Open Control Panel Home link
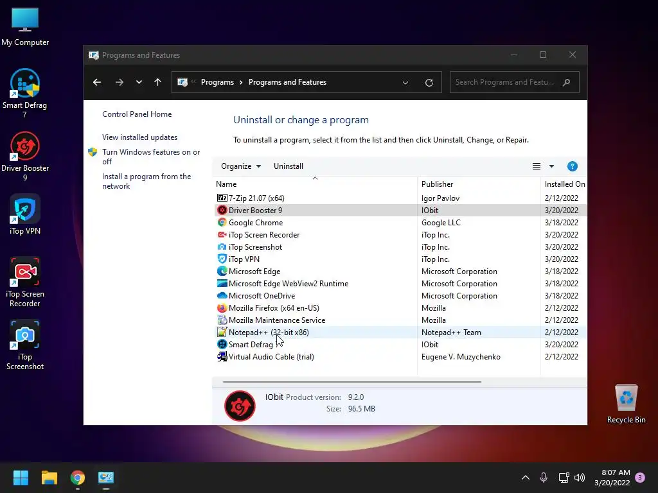Viewport: 658px width, 493px height. 137,114
